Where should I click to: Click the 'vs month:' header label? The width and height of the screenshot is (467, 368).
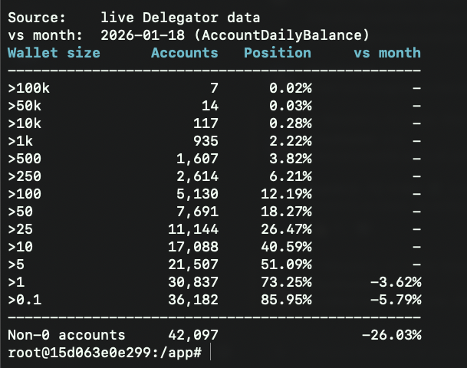click(45, 35)
